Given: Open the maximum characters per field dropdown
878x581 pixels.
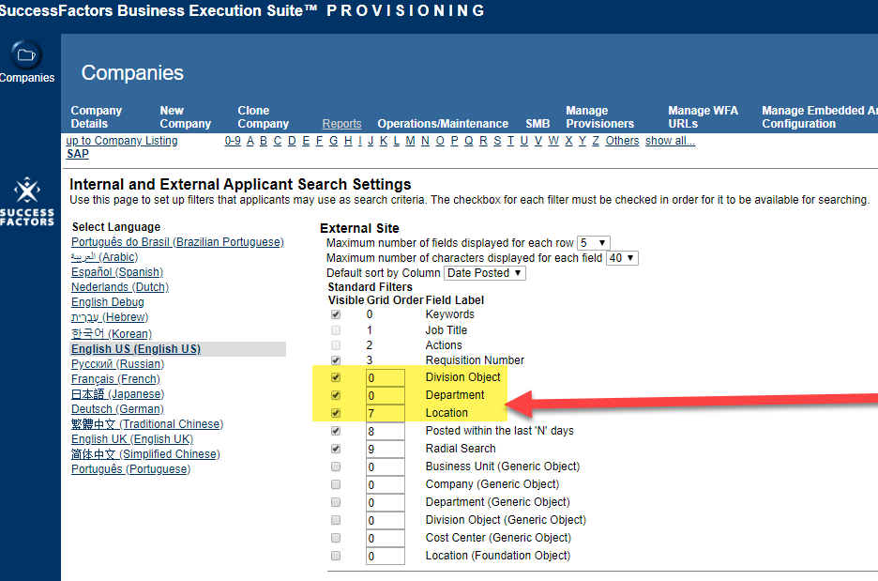Looking at the screenshot, I should [x=622, y=258].
